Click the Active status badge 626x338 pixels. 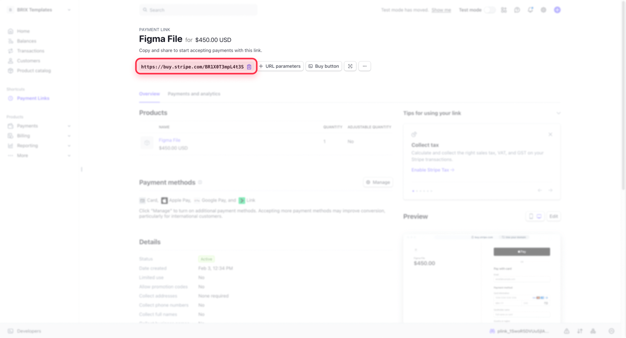click(206, 259)
